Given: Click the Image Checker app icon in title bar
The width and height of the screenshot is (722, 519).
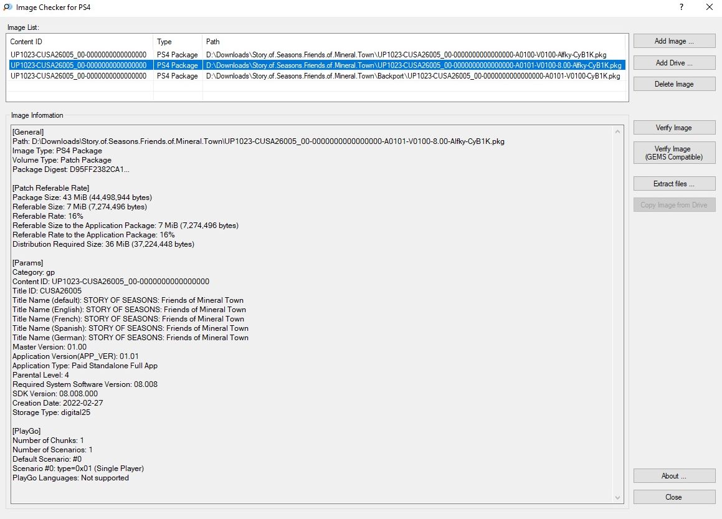Looking at the screenshot, I should click(x=8, y=7).
